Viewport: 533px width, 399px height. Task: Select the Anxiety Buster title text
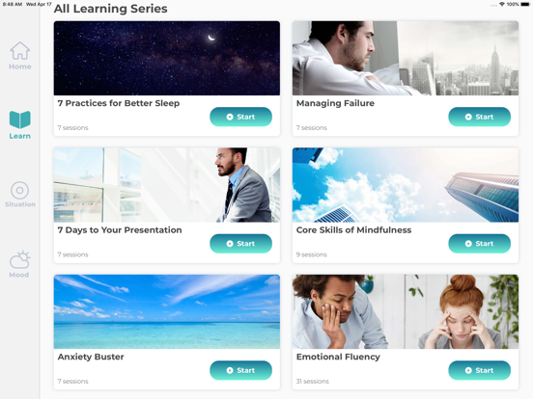(91, 357)
